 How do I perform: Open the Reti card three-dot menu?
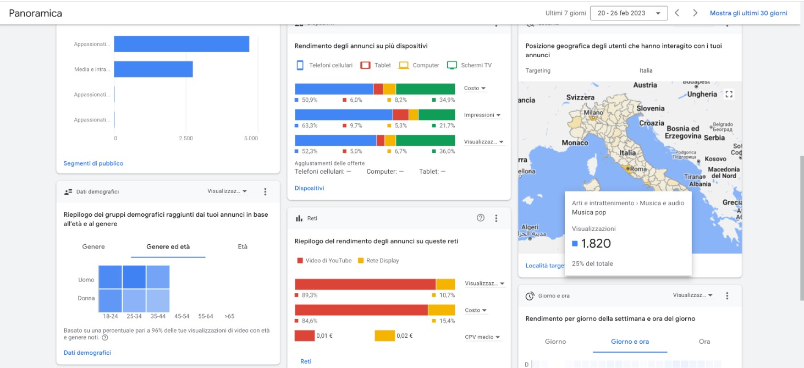point(496,218)
